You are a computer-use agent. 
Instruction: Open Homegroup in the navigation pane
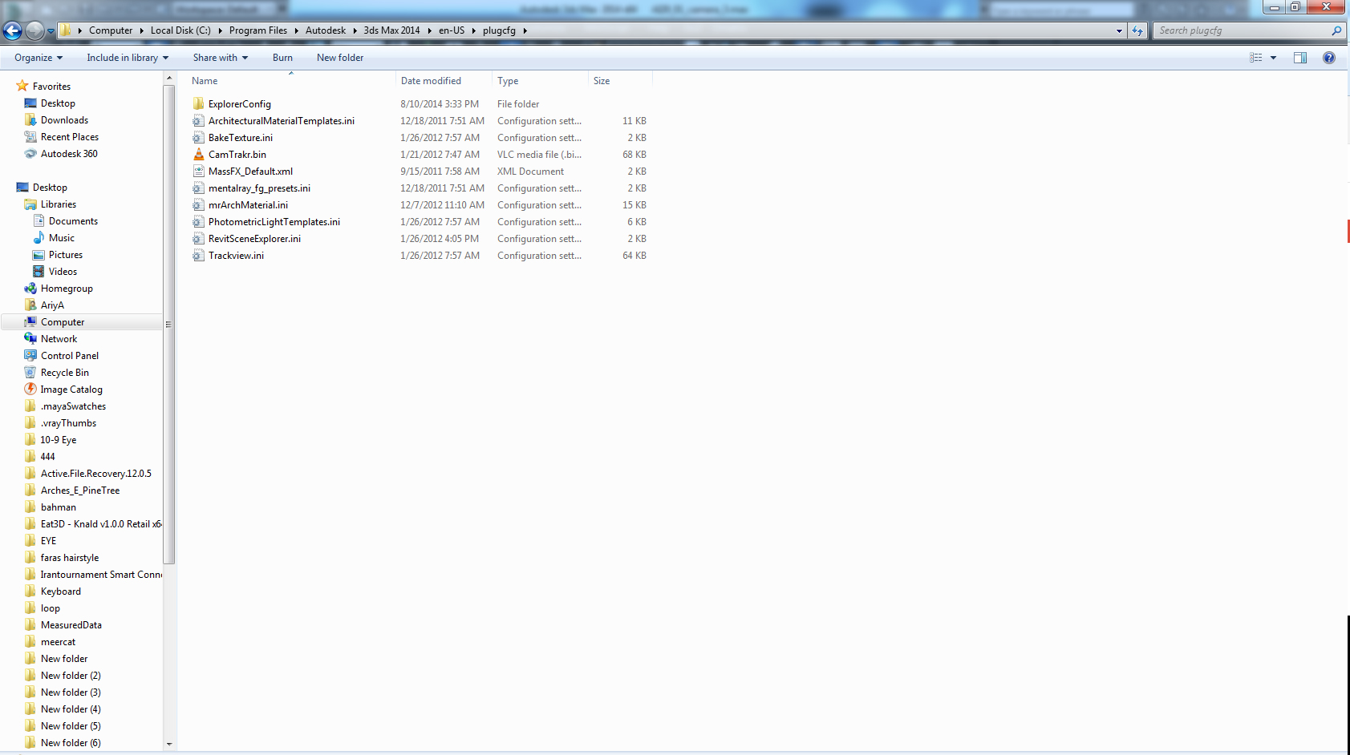click(67, 289)
